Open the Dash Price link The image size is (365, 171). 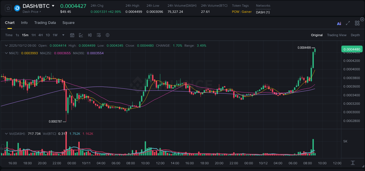(x=32, y=12)
